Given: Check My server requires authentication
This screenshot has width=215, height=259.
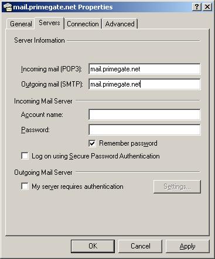Looking at the screenshot, I should pos(25,187).
